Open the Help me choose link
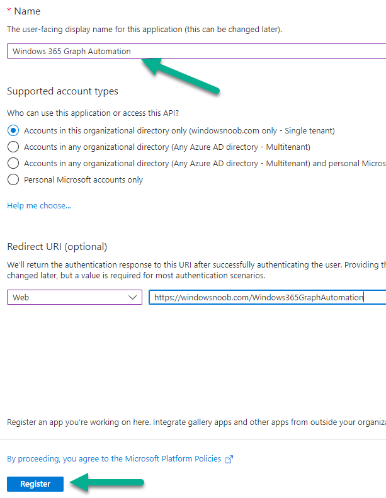The height and width of the screenshot is (498, 386). click(39, 205)
